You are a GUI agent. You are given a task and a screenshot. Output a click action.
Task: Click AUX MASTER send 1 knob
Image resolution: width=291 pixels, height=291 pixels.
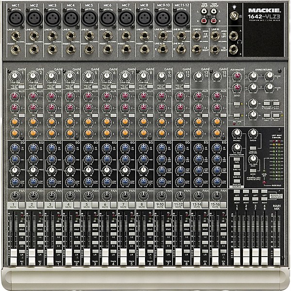click(x=237, y=76)
